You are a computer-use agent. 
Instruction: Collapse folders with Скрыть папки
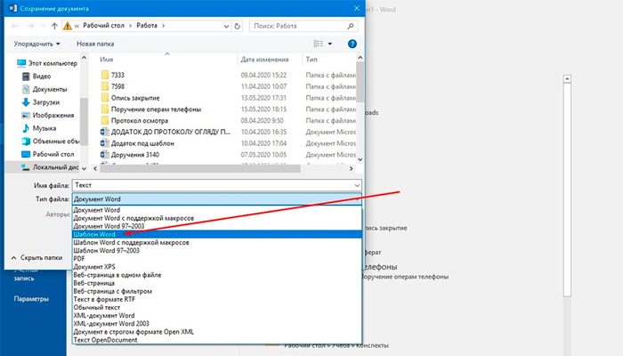point(37,258)
